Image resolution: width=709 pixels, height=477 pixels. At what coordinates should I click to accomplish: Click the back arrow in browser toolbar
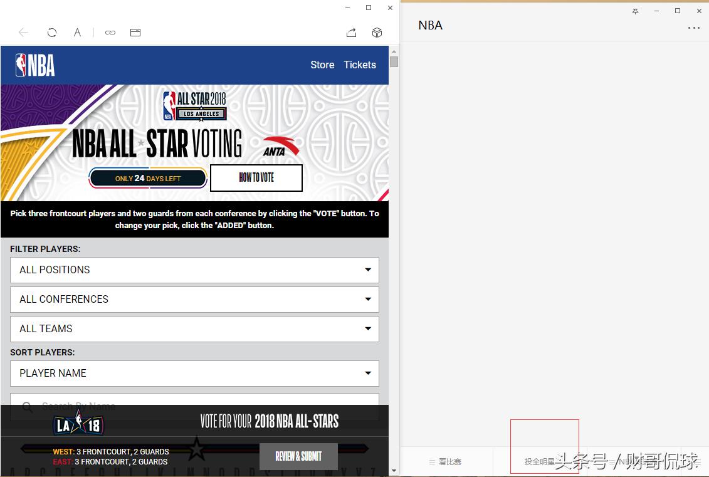24,32
